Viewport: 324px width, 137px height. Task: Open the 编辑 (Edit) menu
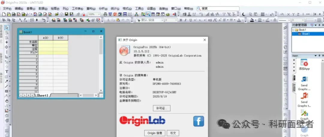click(19, 9)
